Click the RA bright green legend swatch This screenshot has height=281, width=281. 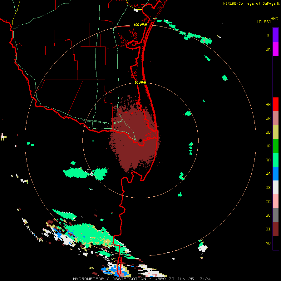point(276,160)
